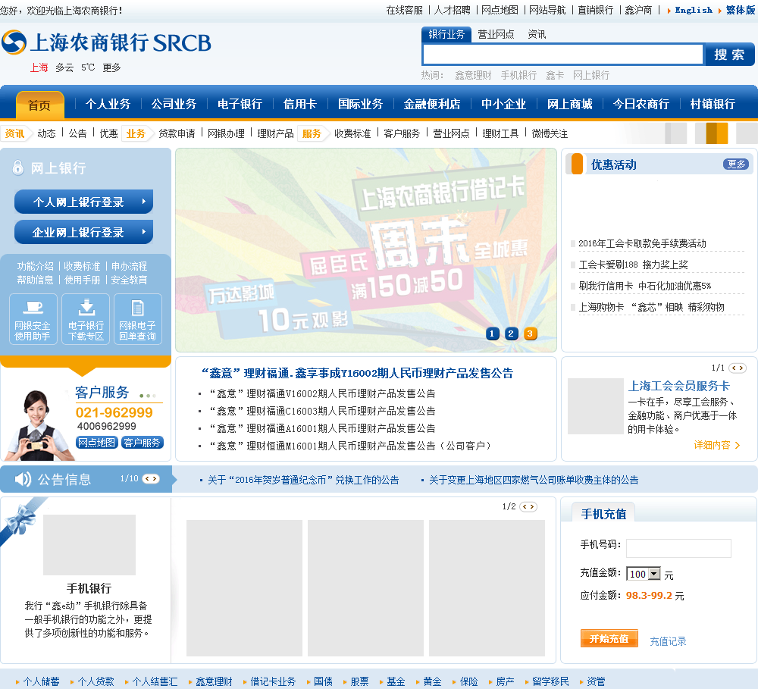This screenshot has width=758, height=689.
Task: Click hotline number 021-962999
Action: click(x=114, y=412)
